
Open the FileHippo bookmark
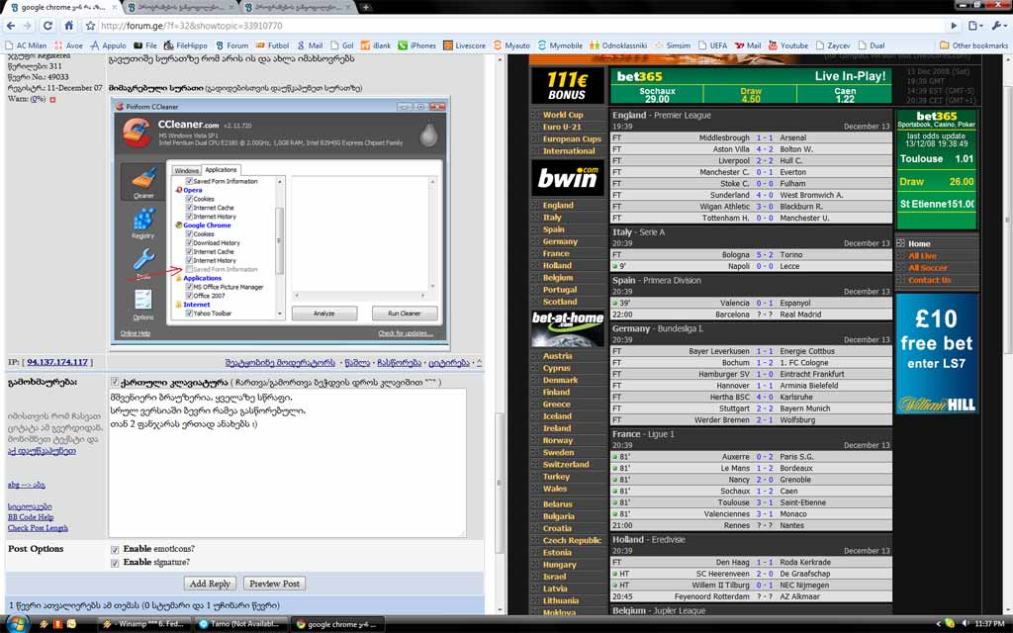click(x=185, y=45)
